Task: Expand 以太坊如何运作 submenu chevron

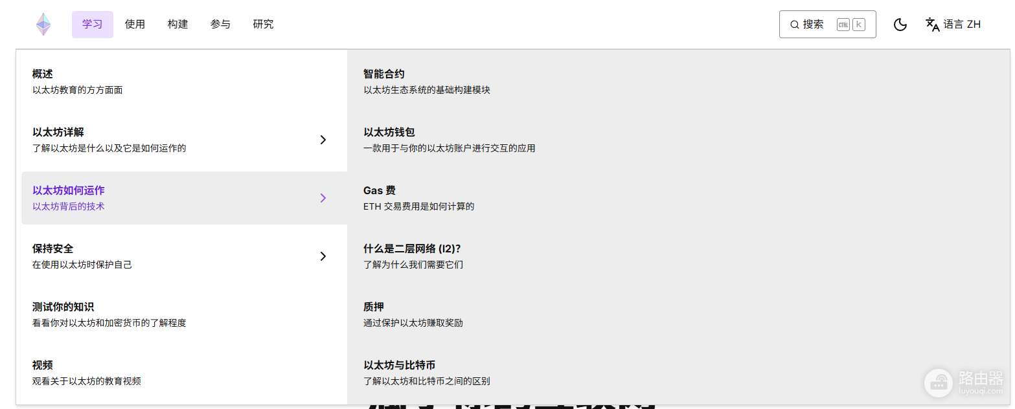Action: (323, 198)
